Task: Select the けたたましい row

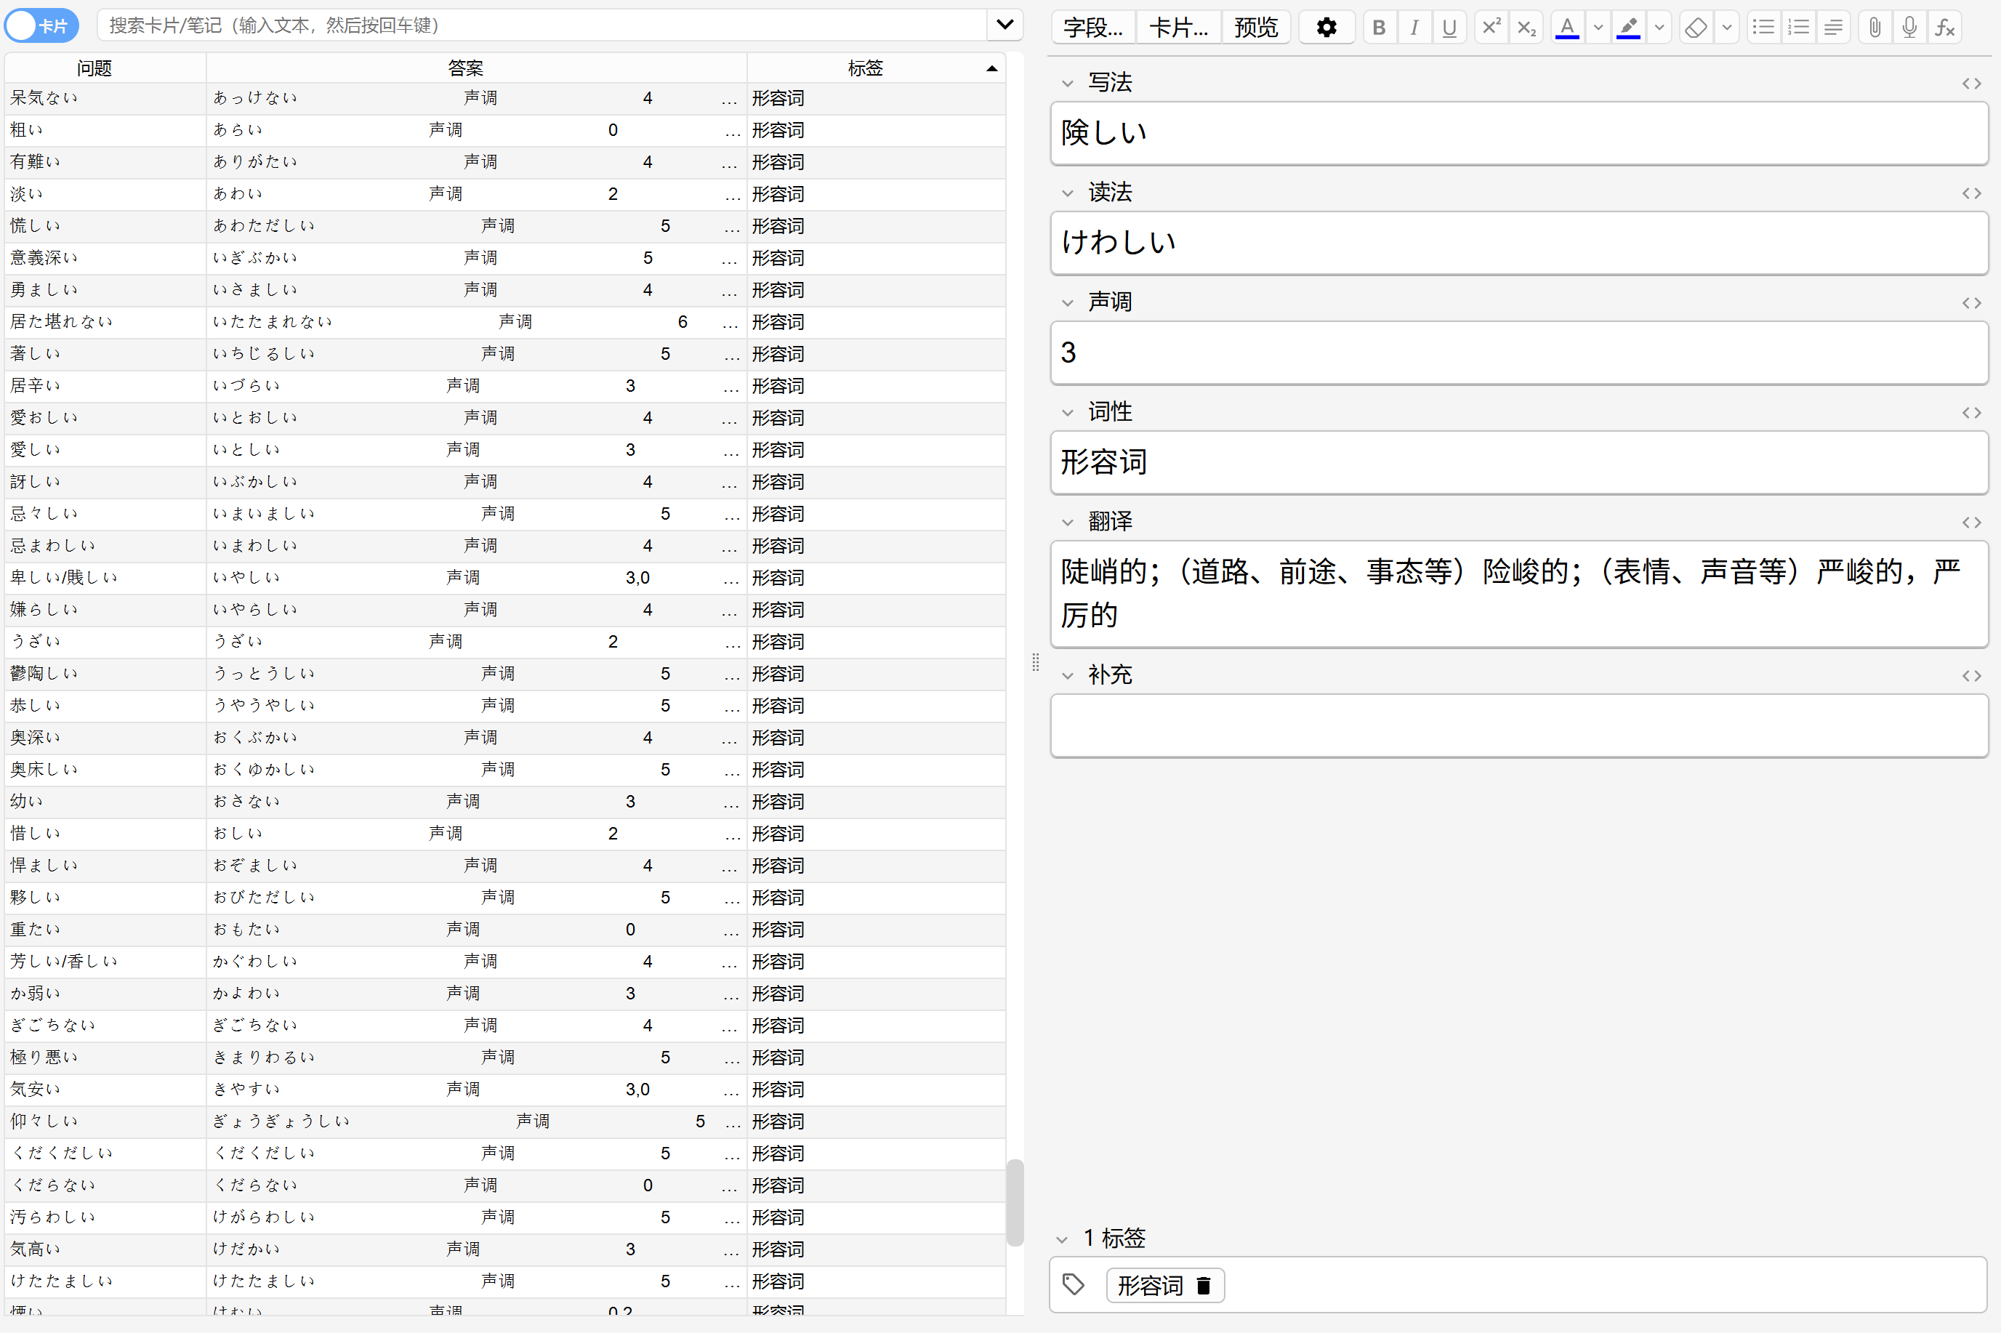Action: pos(505,1281)
